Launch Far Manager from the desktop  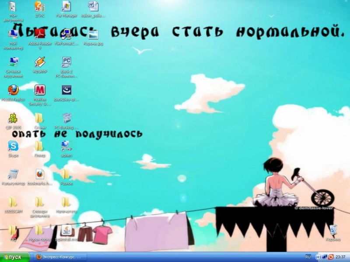coord(66,6)
